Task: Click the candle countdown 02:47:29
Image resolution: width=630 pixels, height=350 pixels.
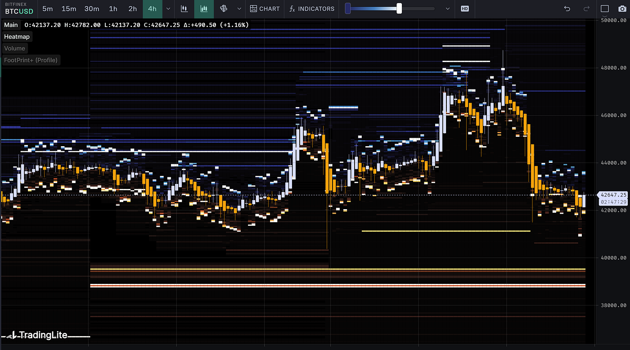Action: pyautogui.click(x=613, y=202)
